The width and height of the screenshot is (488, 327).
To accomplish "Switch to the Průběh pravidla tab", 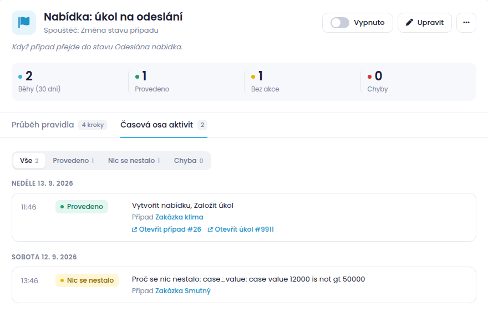I will coord(59,125).
